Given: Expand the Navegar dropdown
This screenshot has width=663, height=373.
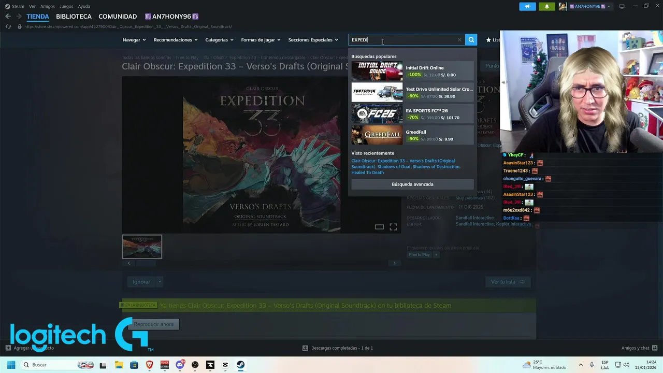Looking at the screenshot, I should tap(134, 40).
